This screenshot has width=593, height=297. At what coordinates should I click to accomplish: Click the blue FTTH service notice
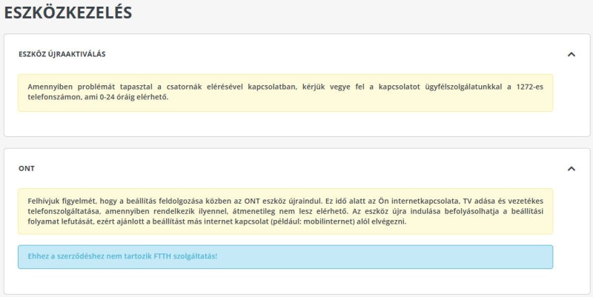(x=285, y=256)
